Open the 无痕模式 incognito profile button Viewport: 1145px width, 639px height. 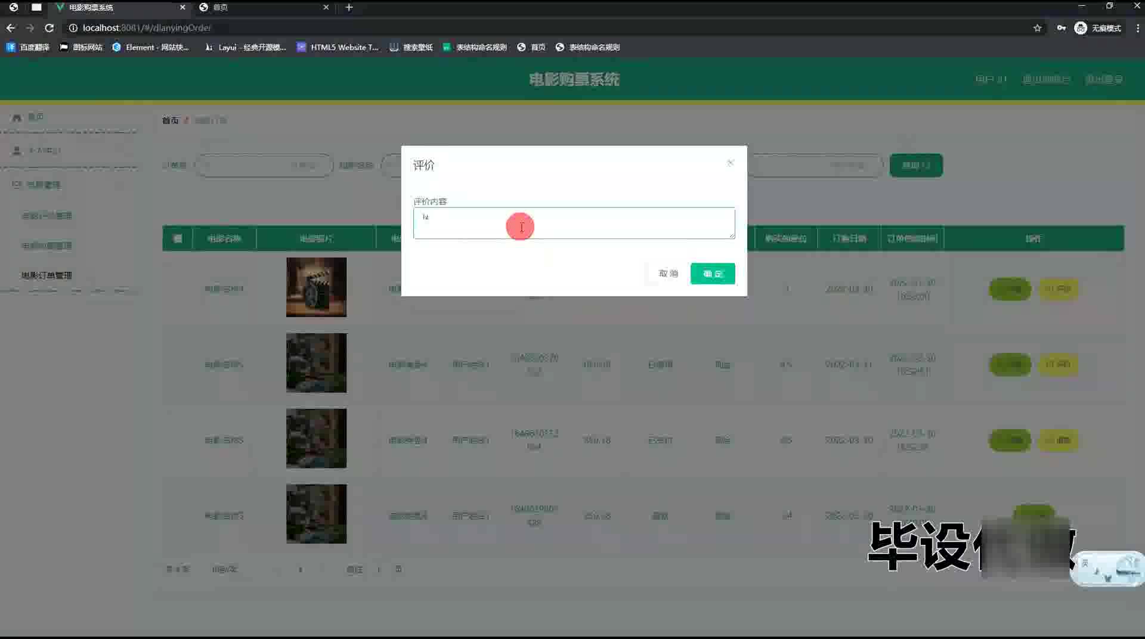[x=1098, y=28]
